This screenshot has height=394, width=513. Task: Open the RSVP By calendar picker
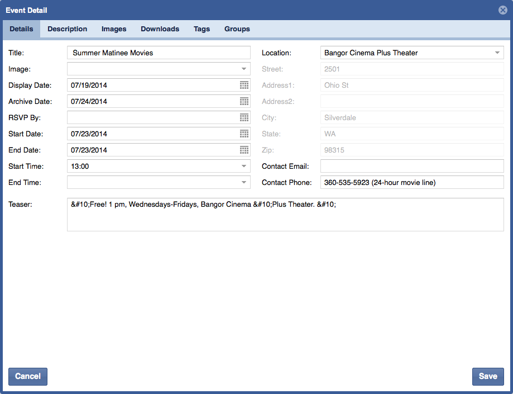click(x=244, y=117)
